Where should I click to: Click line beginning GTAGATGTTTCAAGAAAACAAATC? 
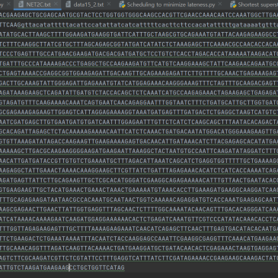point(139,102)
